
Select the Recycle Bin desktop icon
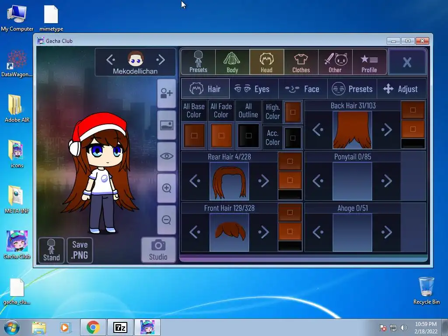coord(426,290)
